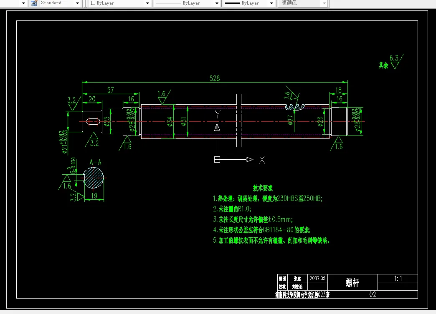
Task: Select the A-A section label
Action: click(95, 162)
